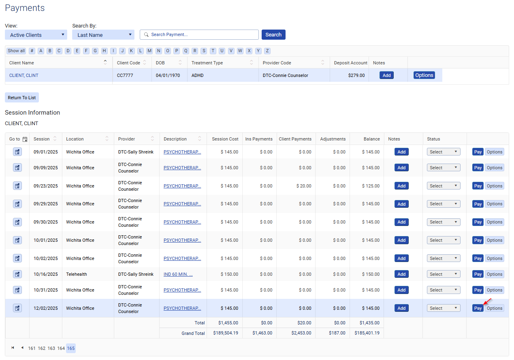Go to the previous page arrow

(x=22, y=348)
